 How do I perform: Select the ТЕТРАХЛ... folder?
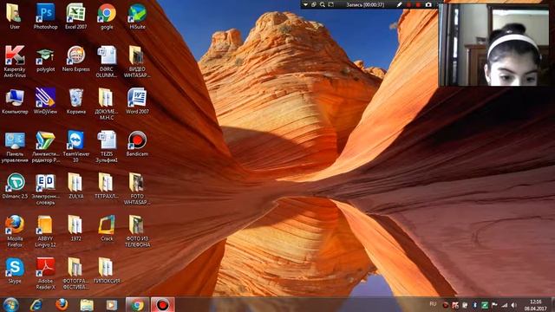coord(107,186)
